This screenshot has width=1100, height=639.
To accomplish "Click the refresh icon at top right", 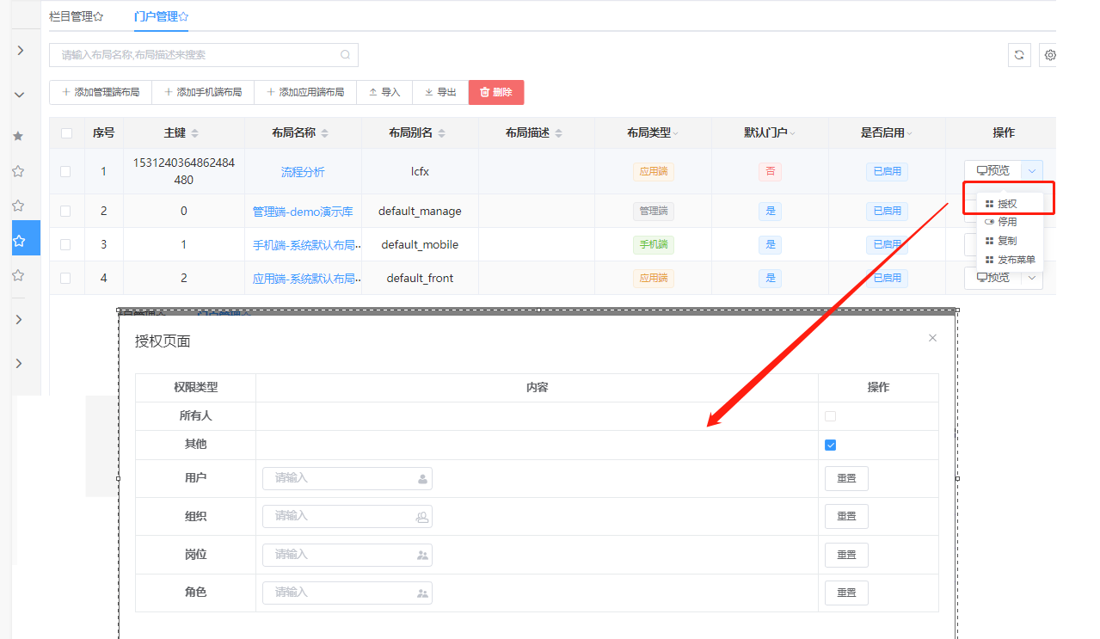I will tap(1019, 55).
